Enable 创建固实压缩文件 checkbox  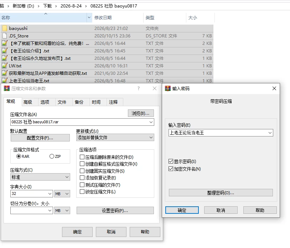[x=82, y=171]
